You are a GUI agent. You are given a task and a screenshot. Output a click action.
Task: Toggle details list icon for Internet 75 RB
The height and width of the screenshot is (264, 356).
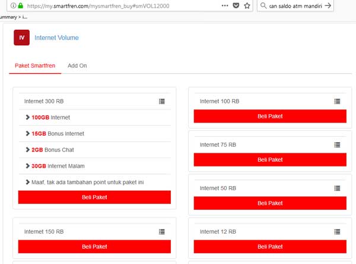[x=337, y=144]
